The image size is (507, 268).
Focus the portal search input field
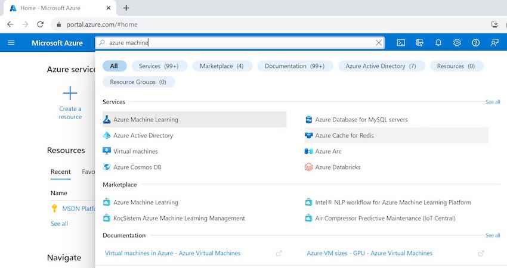pos(240,43)
